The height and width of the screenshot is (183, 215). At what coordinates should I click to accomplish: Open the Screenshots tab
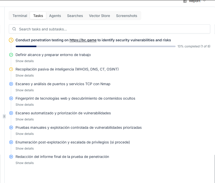click(127, 16)
